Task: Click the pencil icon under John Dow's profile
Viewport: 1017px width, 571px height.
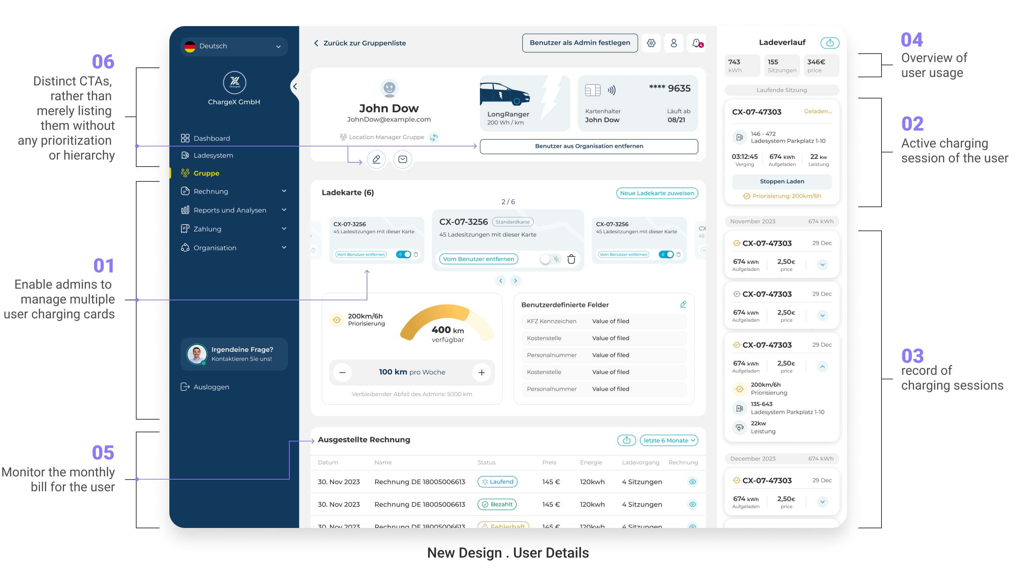Action: click(x=376, y=159)
